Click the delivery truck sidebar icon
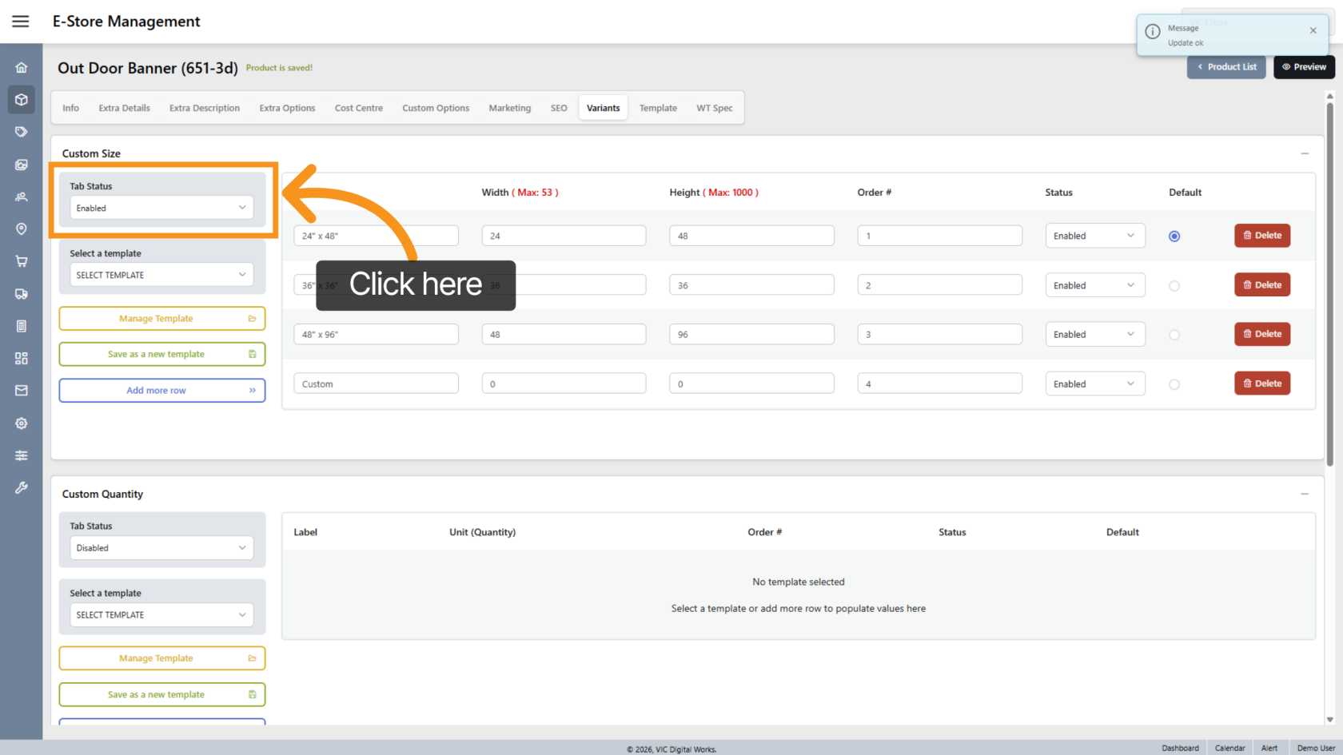The height and width of the screenshot is (755, 1343). coord(22,294)
